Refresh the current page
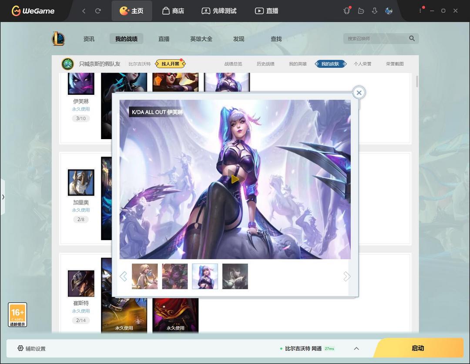 click(98, 11)
